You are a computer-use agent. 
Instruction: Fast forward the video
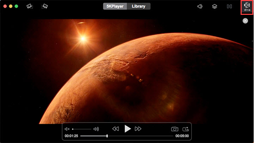pyautogui.click(x=138, y=129)
